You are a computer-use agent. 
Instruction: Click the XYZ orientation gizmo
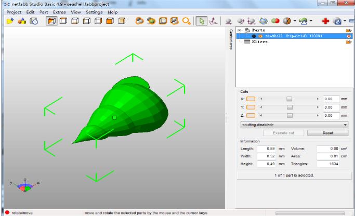[x=24, y=185]
